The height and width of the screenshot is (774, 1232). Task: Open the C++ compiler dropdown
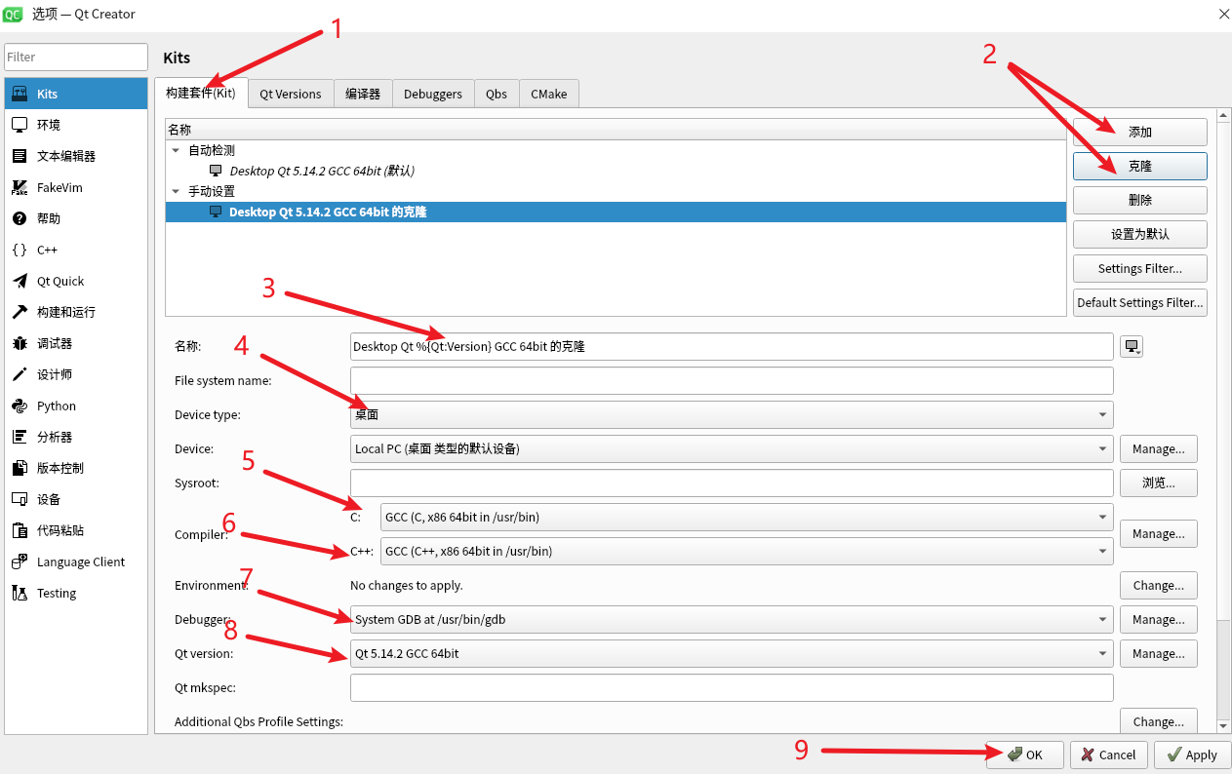pos(746,551)
